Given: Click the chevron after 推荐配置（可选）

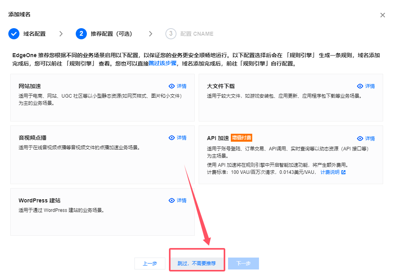Looking at the screenshot, I should [150, 34].
